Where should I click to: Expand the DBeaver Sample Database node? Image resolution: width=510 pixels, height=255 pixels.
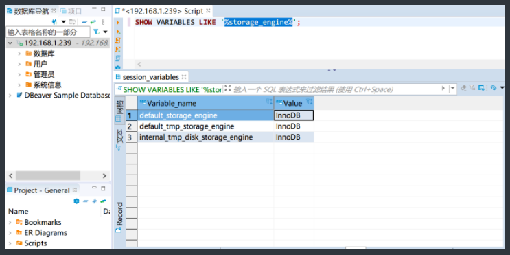[x=10, y=96]
